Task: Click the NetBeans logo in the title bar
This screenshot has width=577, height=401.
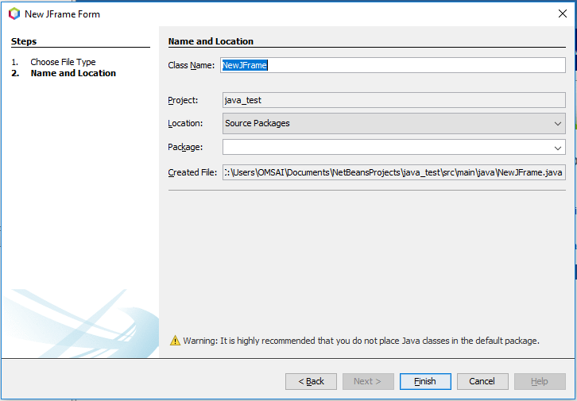Action: [14, 13]
